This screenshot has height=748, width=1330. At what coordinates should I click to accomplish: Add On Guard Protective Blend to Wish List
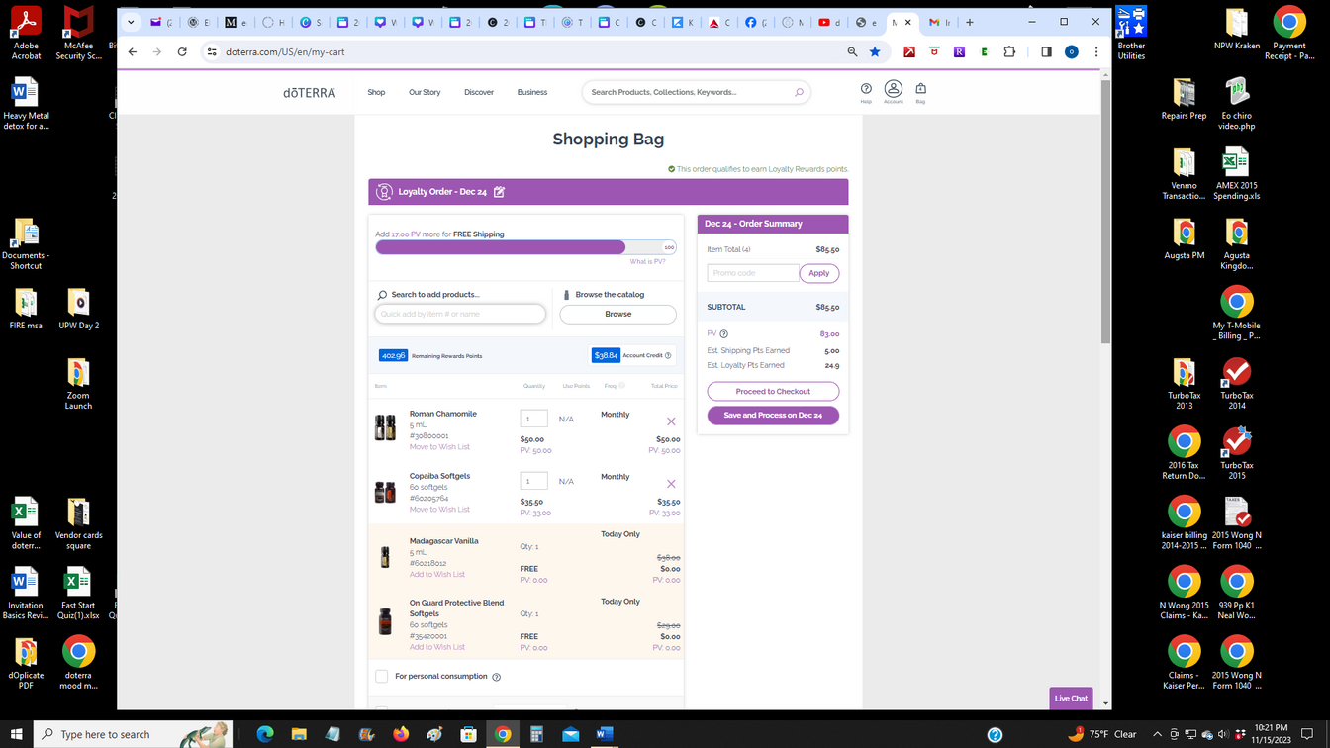pyautogui.click(x=437, y=647)
